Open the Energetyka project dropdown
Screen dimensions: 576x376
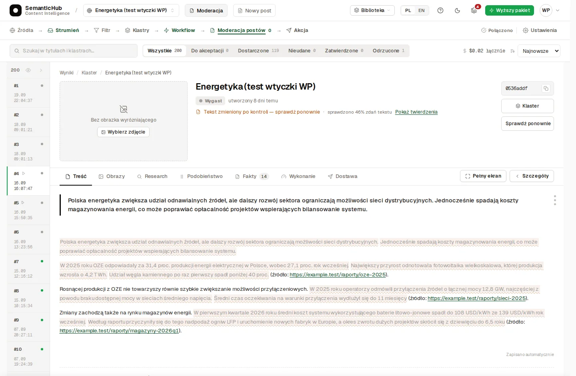pyautogui.click(x=131, y=10)
